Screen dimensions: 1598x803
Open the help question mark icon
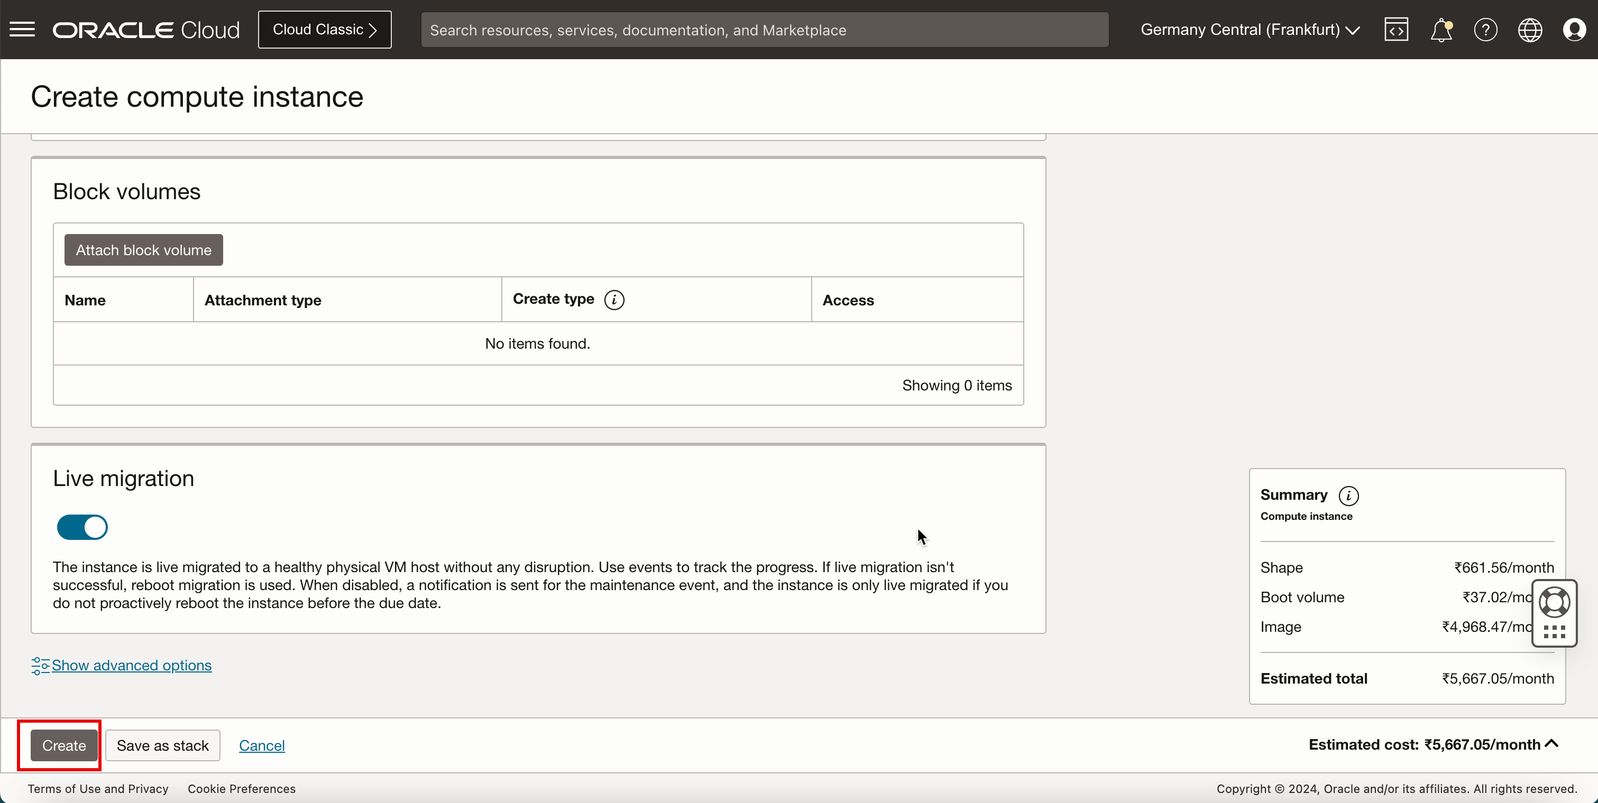point(1485,29)
